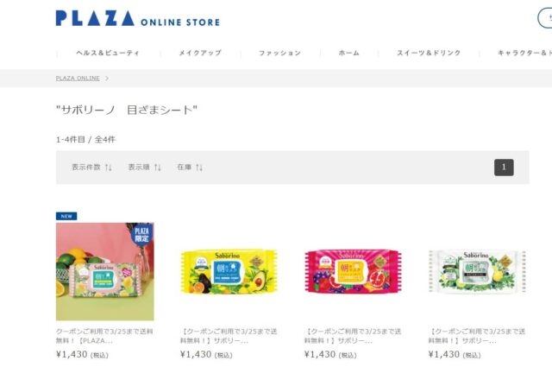The width and height of the screenshot is (552, 367).
Task: Select page 1 pagination button
Action: pos(504,168)
